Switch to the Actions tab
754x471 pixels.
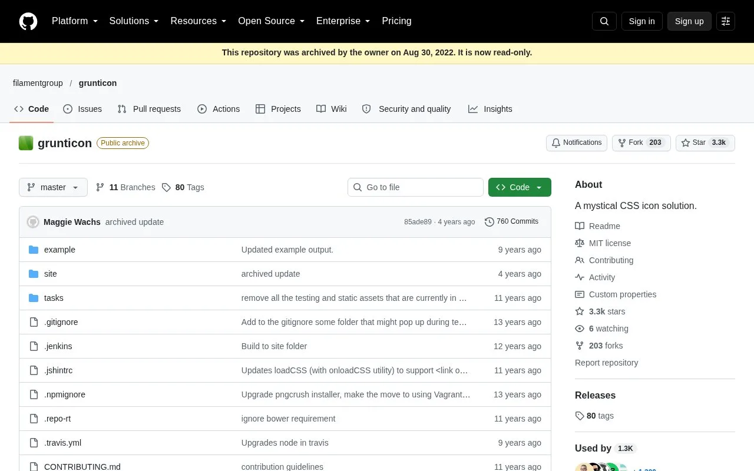click(x=219, y=109)
